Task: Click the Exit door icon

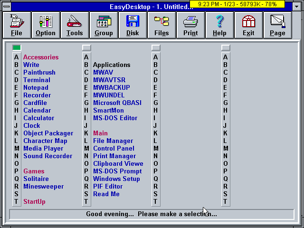Action: point(248,25)
